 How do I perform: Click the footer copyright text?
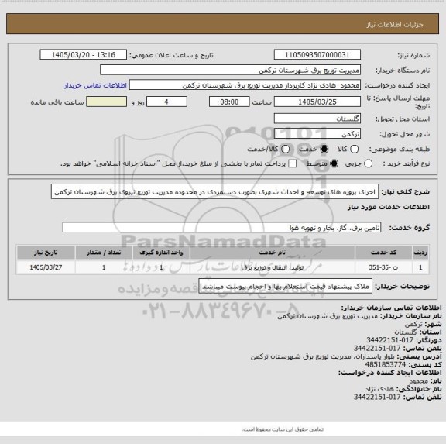coord(283,429)
